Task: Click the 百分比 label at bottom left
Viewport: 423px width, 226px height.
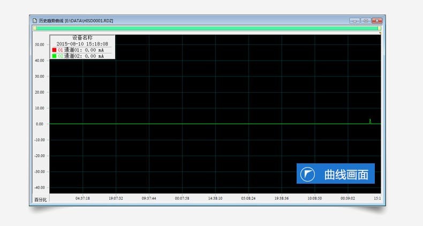Action: 41,200
